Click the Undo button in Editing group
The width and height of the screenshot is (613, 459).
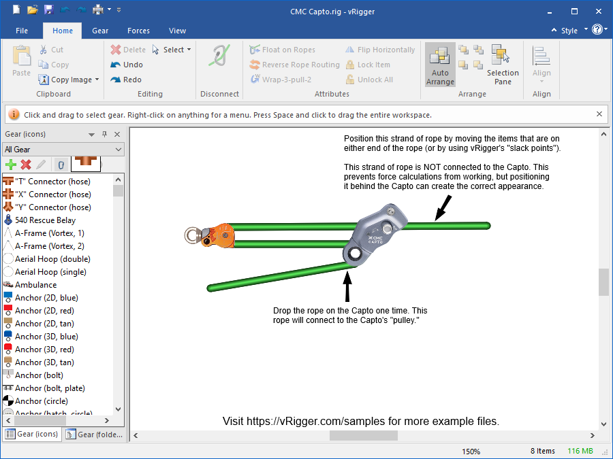click(x=127, y=65)
